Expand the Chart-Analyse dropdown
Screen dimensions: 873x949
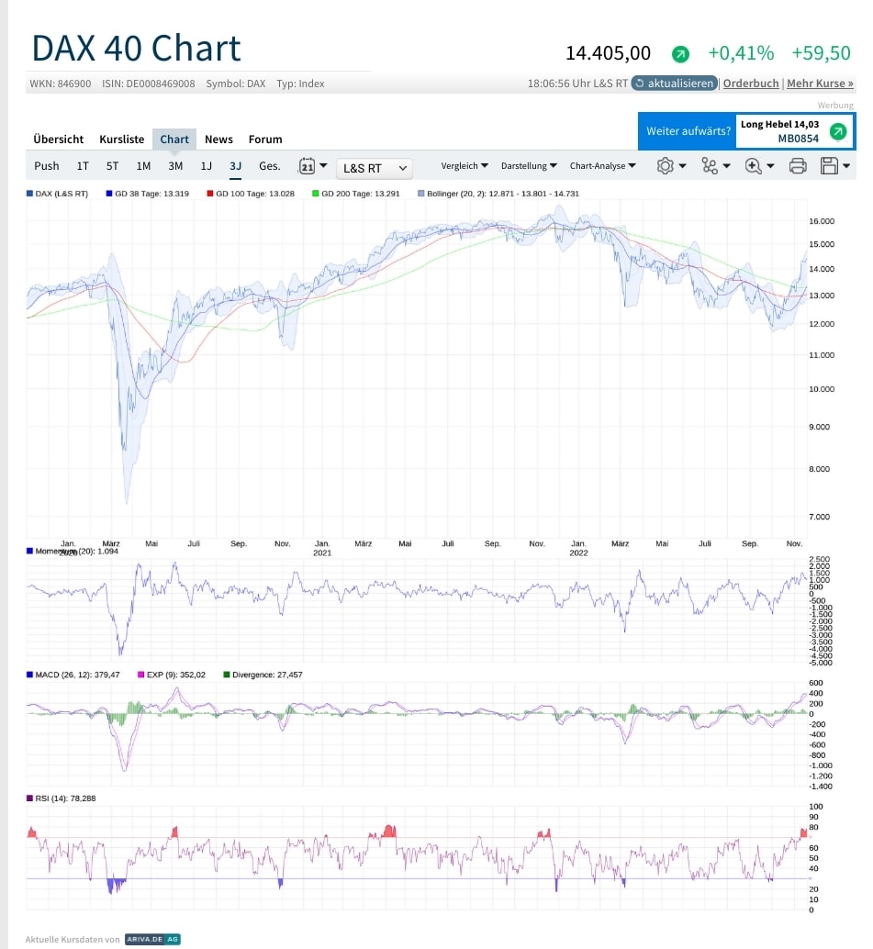point(597,166)
